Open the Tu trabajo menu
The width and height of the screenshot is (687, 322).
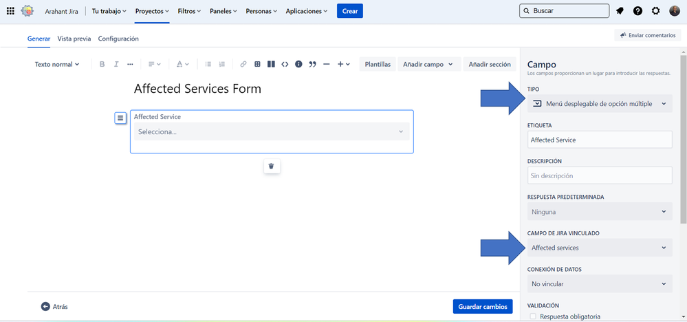109,11
